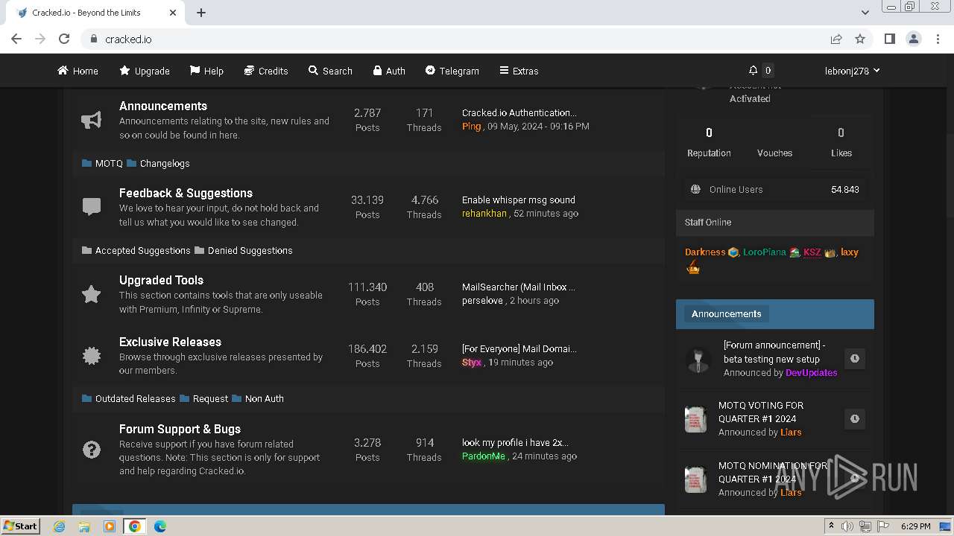Click the Announcements megaphone icon
Viewport: 954px width, 536px height.
[x=91, y=120]
